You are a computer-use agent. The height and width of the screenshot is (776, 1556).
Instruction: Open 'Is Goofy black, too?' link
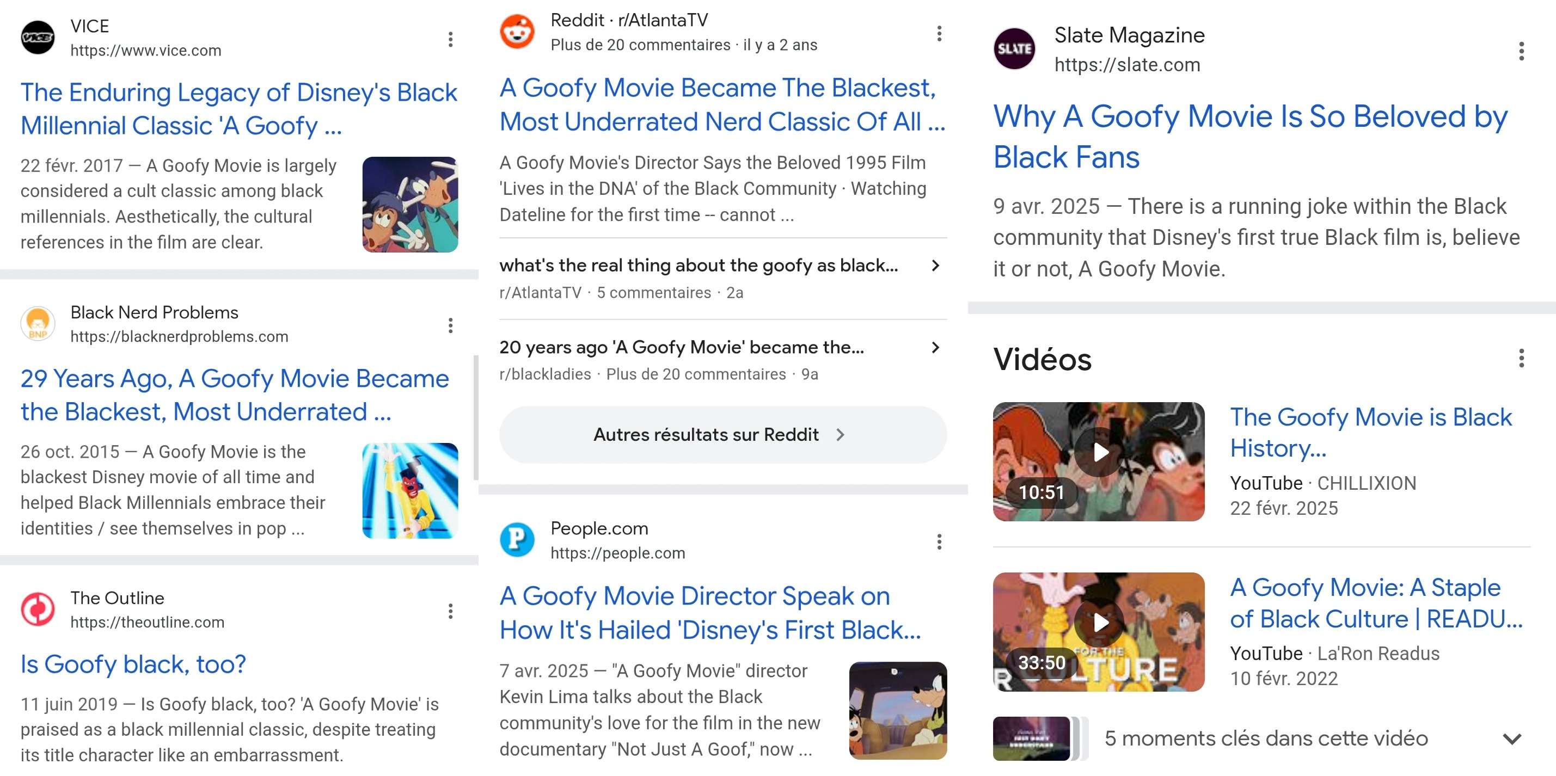click(133, 664)
